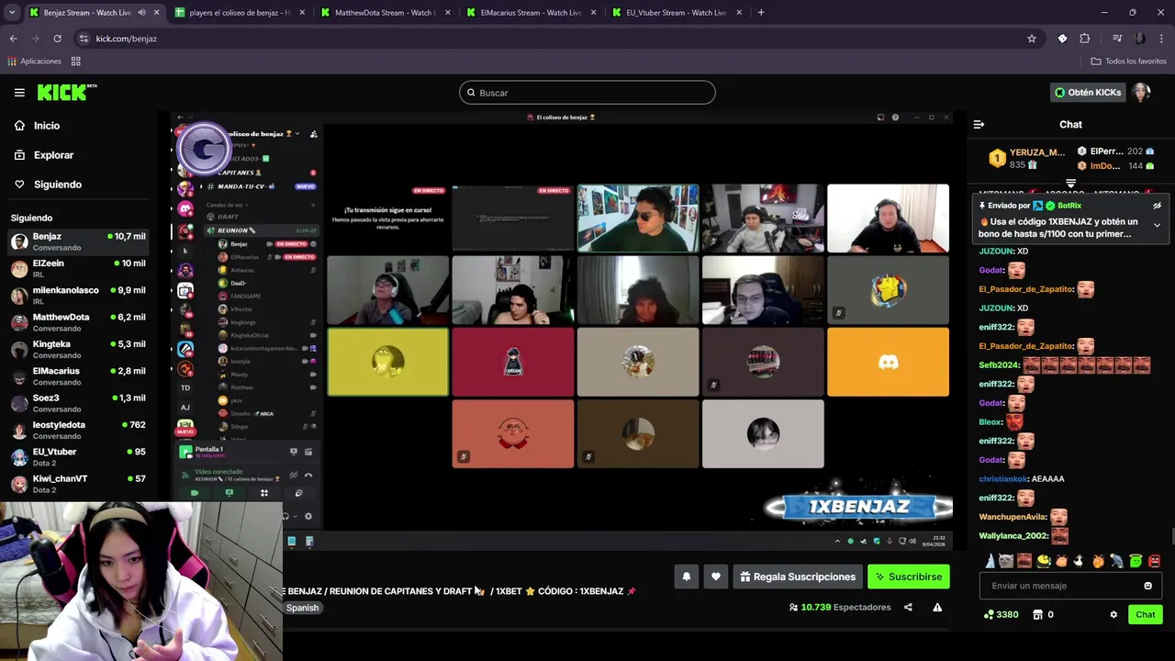
Task: Follow the channel with the heart button
Action: point(716,577)
